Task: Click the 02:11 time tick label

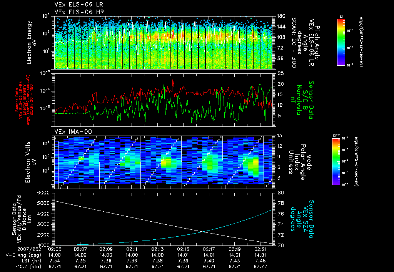Action: [132, 249]
